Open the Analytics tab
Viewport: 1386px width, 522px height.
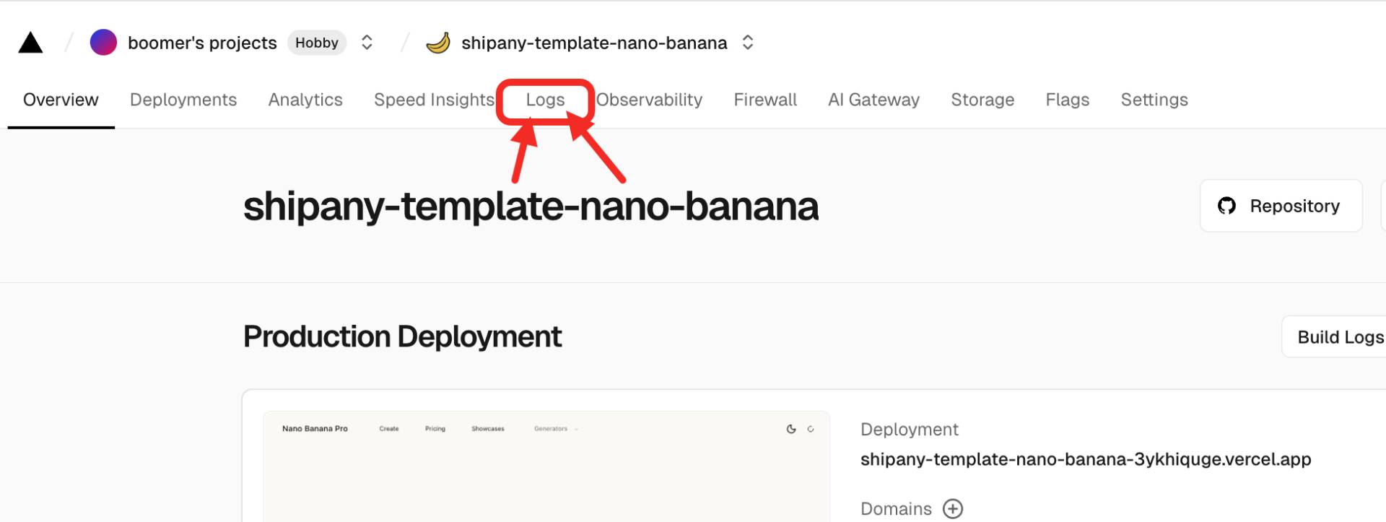(305, 100)
